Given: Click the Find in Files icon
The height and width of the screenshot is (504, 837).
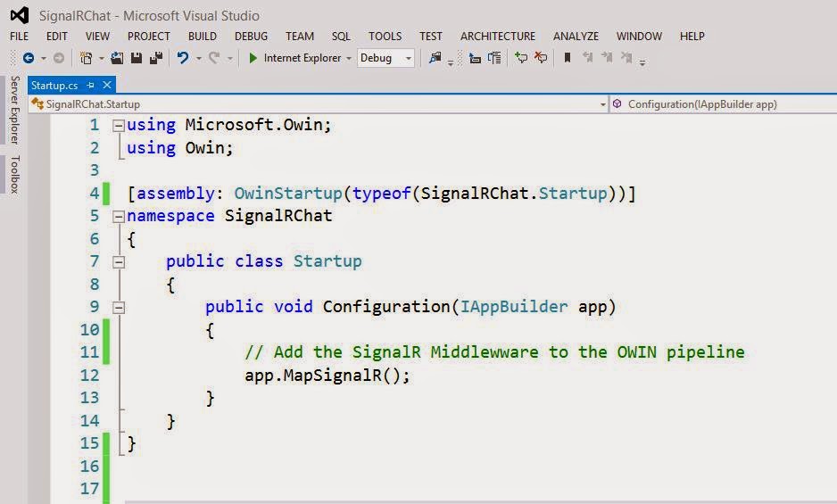Looking at the screenshot, I should point(435,58).
